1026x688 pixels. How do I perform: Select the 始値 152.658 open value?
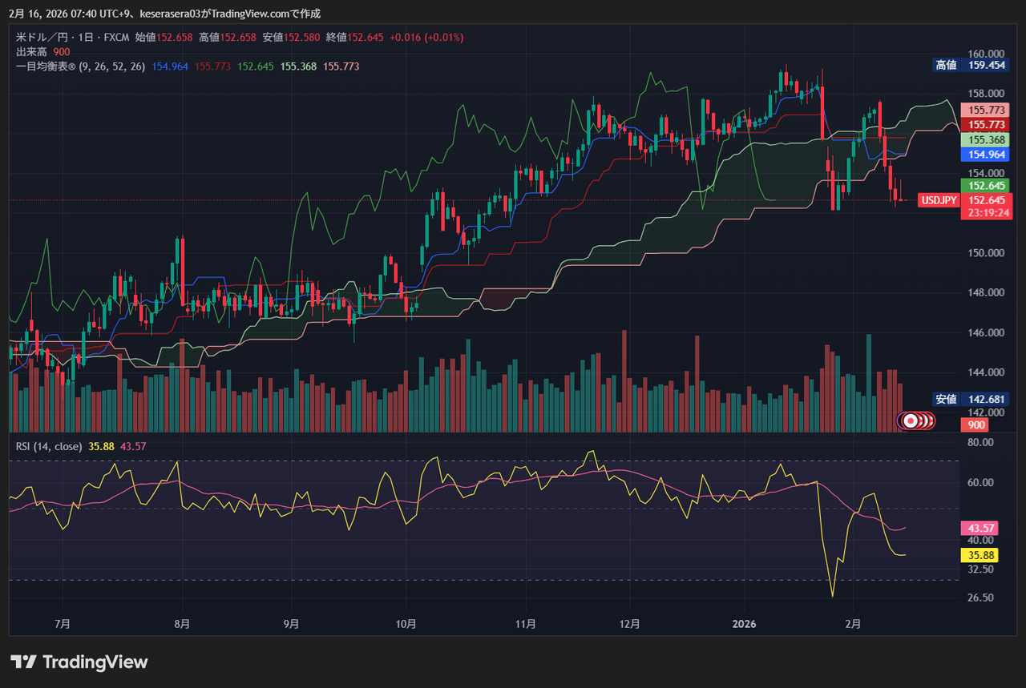[164, 38]
